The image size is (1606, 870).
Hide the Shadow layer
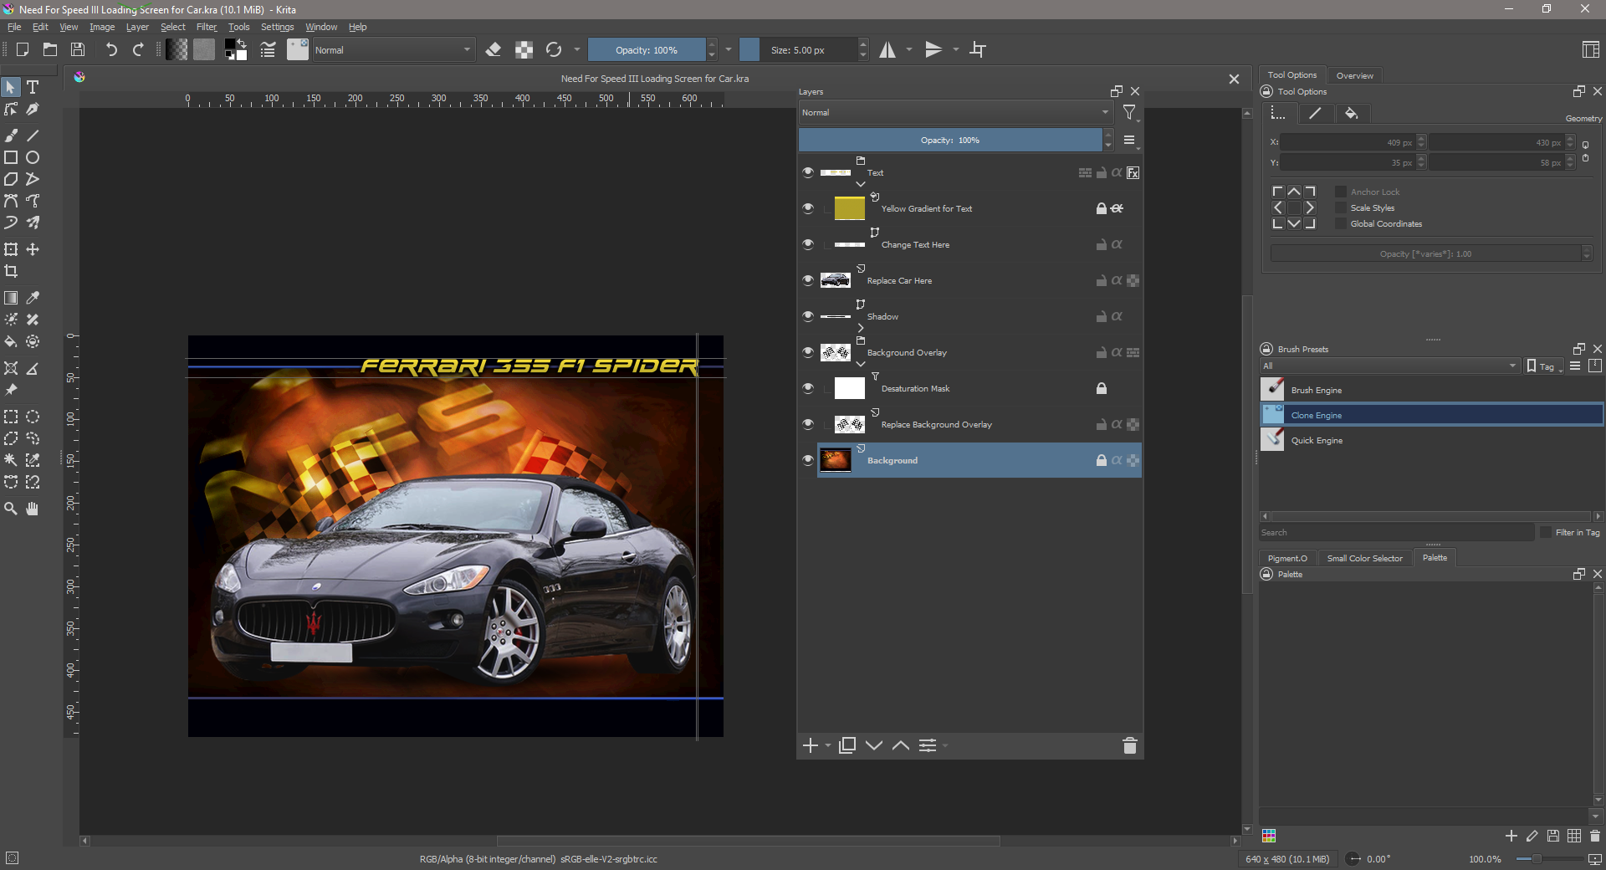pos(808,316)
